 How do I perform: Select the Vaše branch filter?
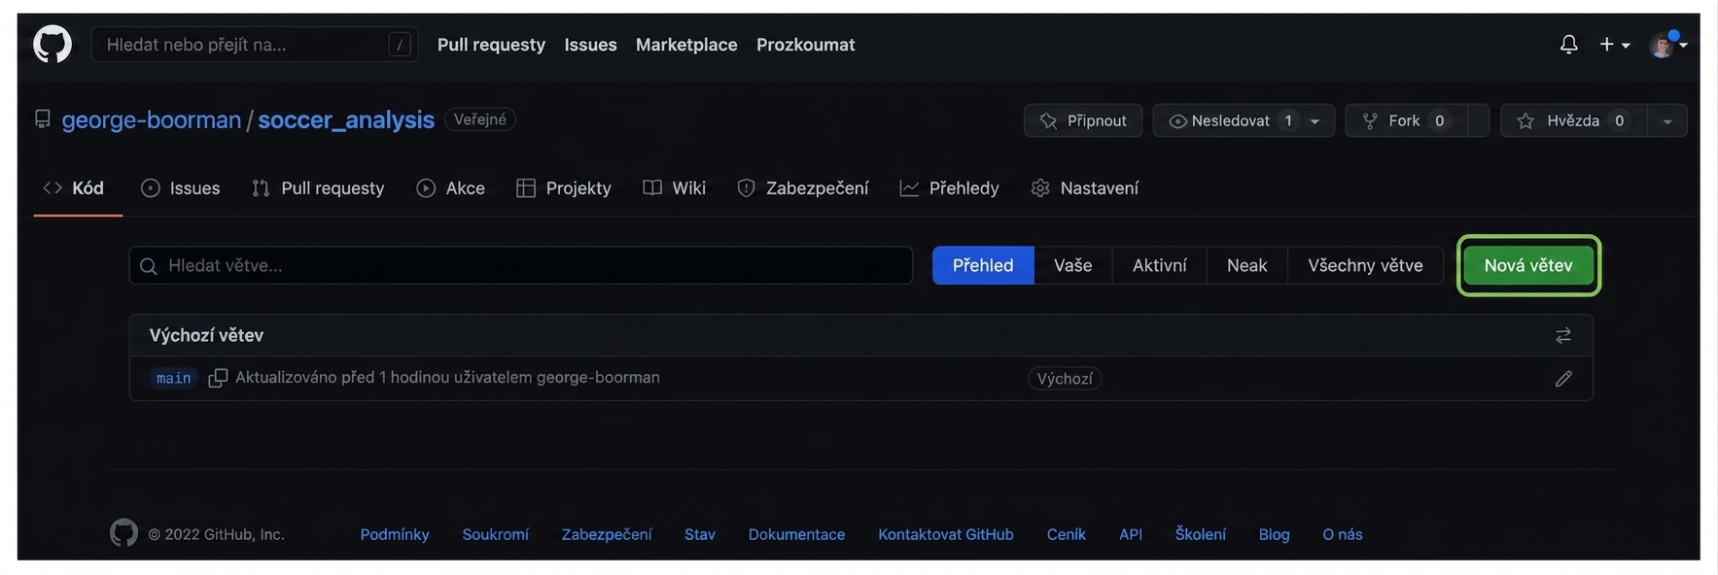tap(1073, 265)
